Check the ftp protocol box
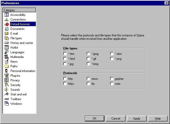The width and height of the screenshot is (170, 124). (88, 84)
